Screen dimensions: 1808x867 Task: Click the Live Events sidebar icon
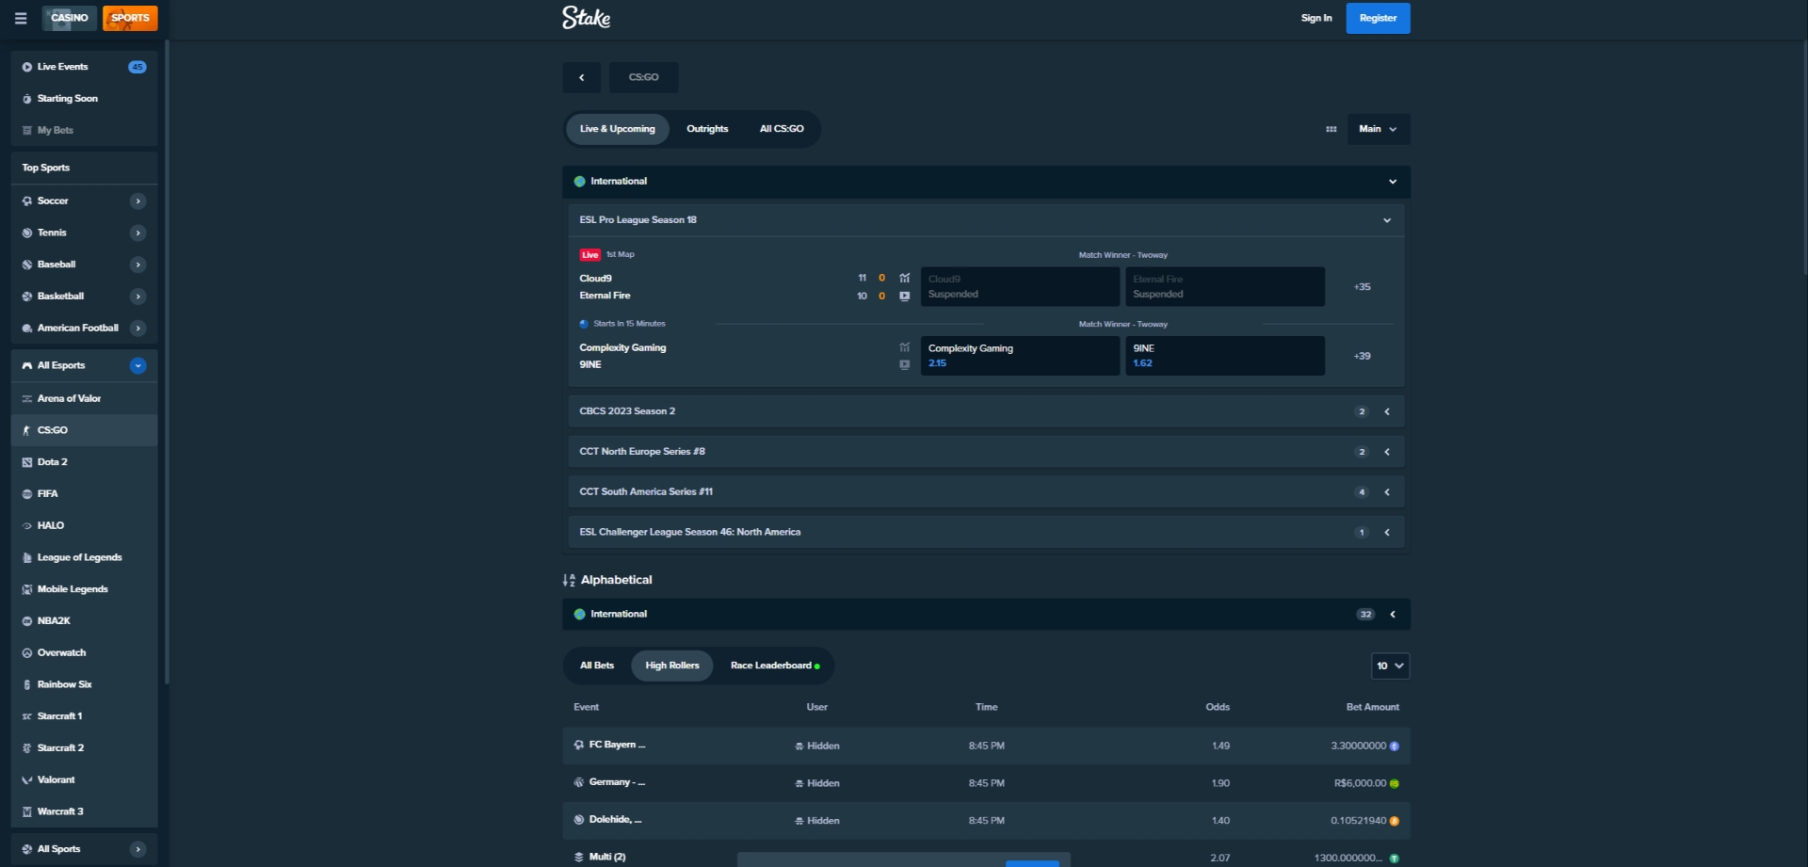[x=27, y=67]
